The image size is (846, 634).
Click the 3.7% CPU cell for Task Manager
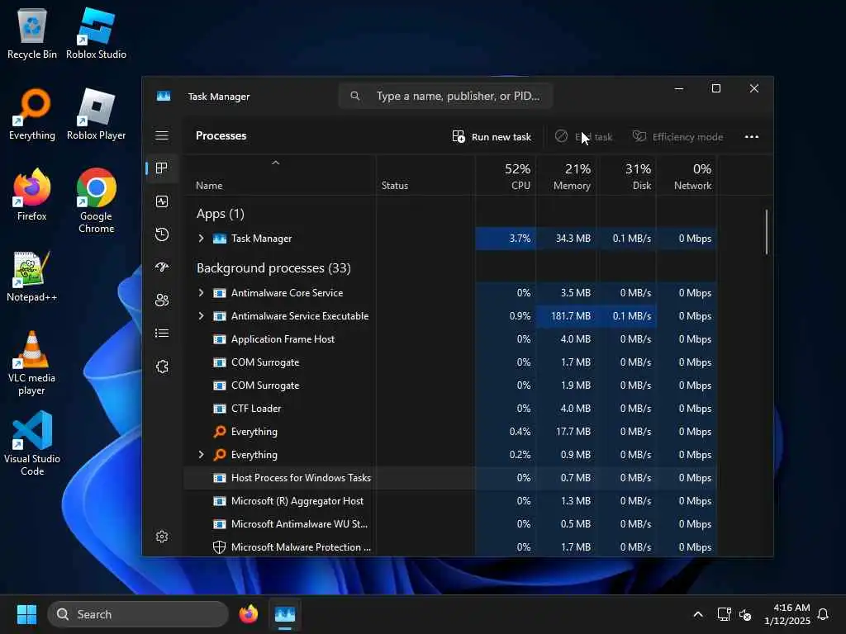(506, 239)
